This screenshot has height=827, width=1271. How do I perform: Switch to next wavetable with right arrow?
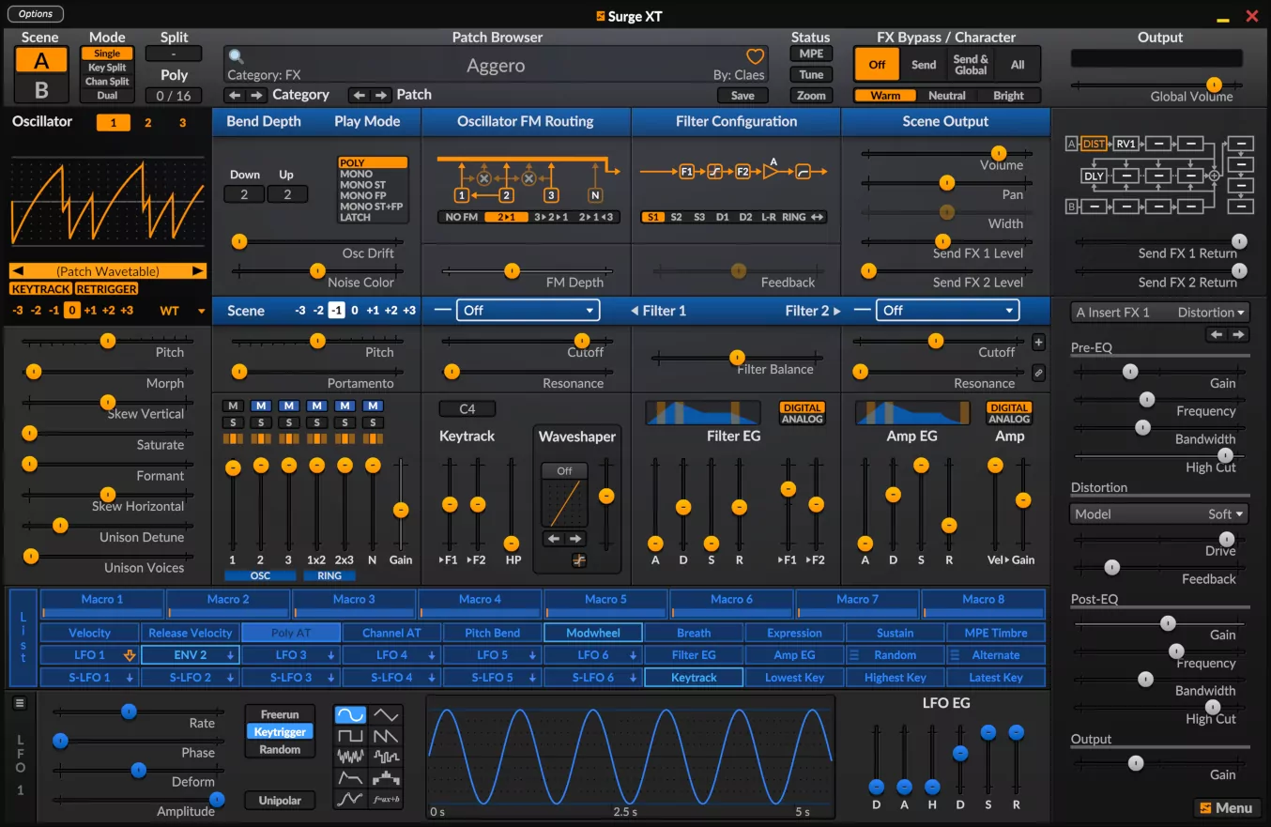(197, 270)
